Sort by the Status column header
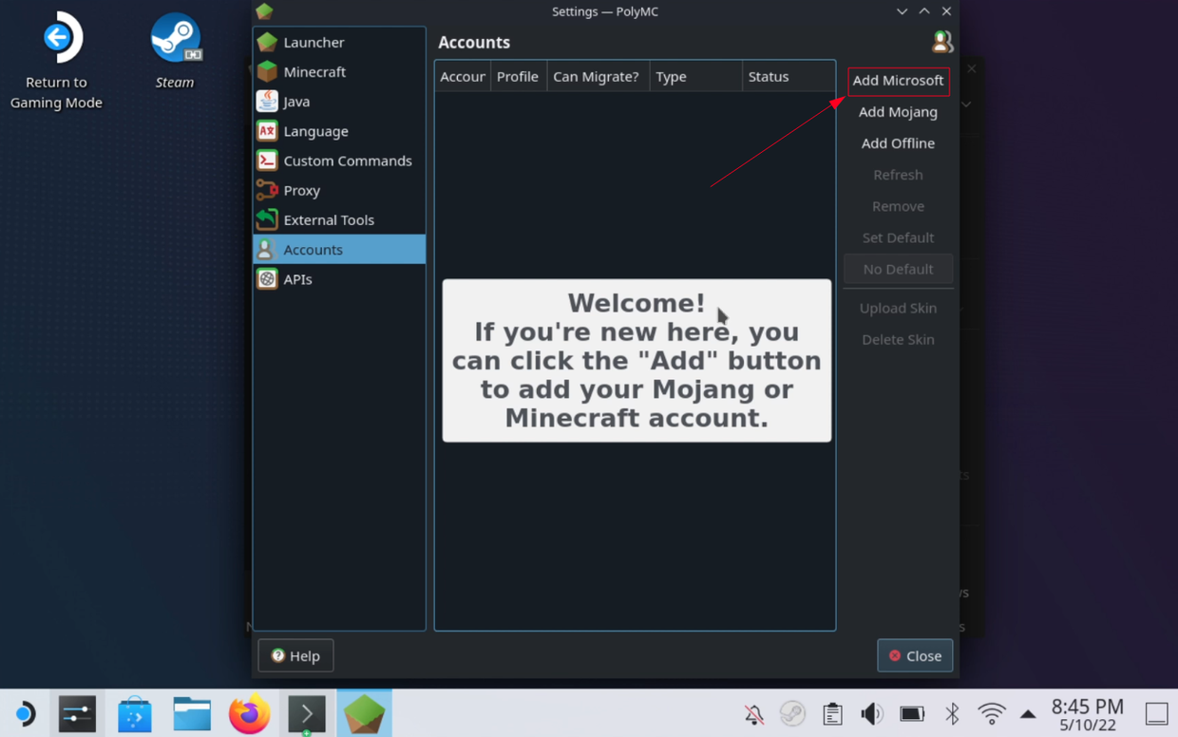 click(788, 76)
